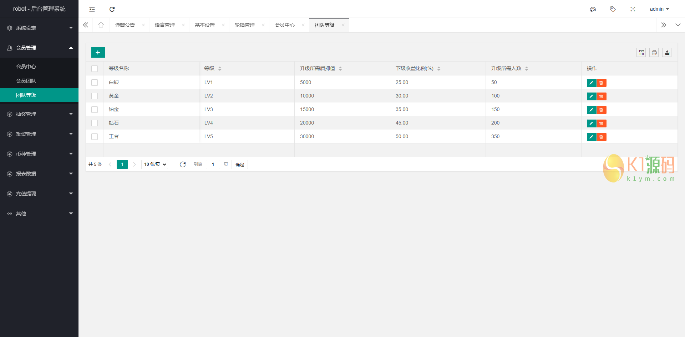The image size is (685, 337).
Task: Collapse the sidebar with the menu icon
Action: [x=92, y=9]
